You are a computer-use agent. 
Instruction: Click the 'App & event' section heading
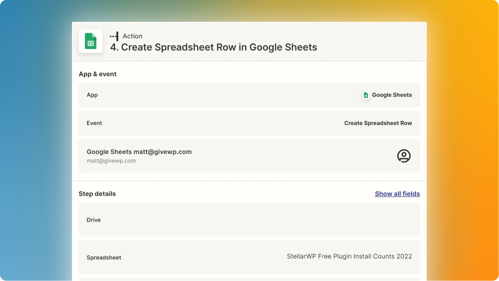pos(98,74)
